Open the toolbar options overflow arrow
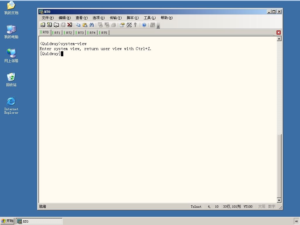 coord(158,25)
